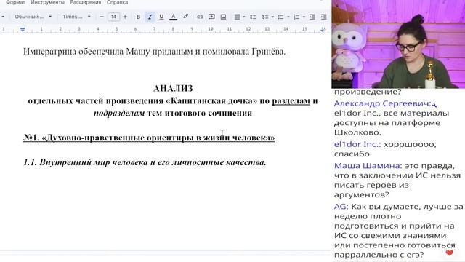The height and width of the screenshot is (262, 465).
Task: Decrease font size minus button
Action: tap(102, 17)
